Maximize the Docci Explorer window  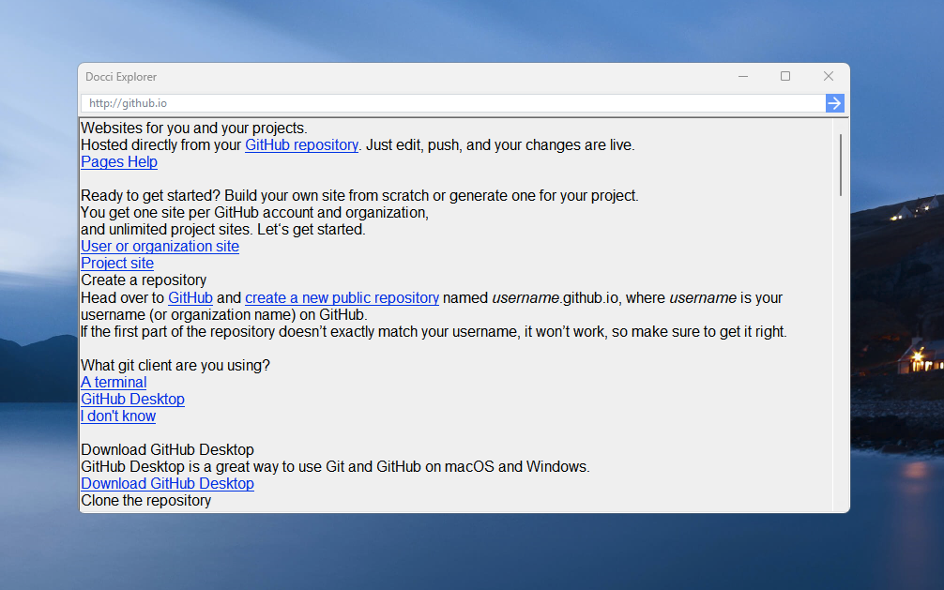pos(785,77)
